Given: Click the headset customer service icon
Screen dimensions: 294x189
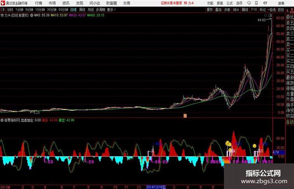Looking at the screenshot, I should [x=249, y=3].
